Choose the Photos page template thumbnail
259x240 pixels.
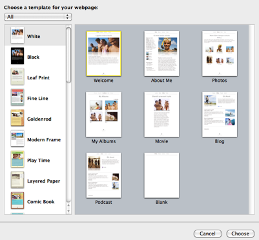(x=220, y=54)
